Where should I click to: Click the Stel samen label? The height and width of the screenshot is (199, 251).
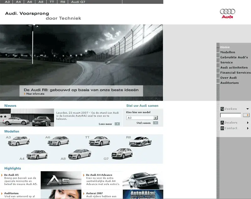pos(143,123)
